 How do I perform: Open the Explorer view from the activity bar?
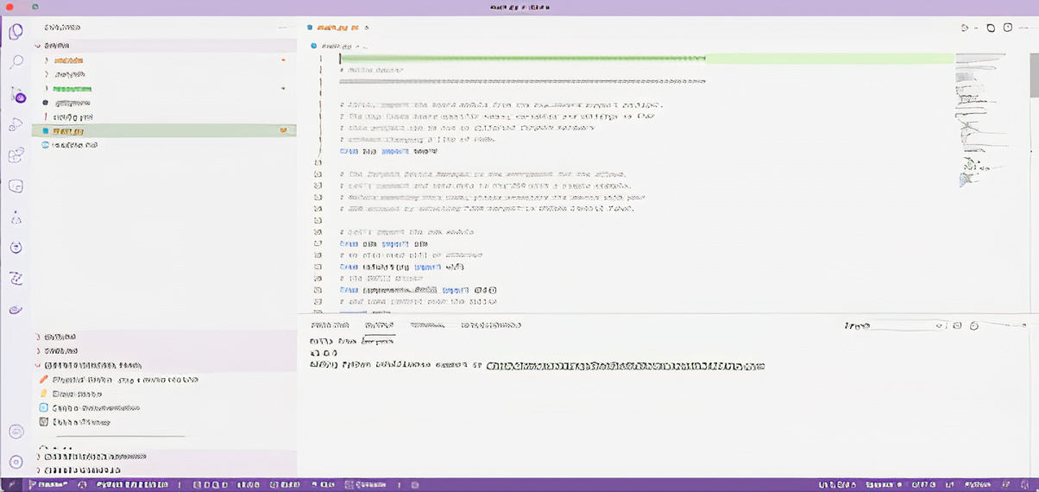[x=16, y=33]
